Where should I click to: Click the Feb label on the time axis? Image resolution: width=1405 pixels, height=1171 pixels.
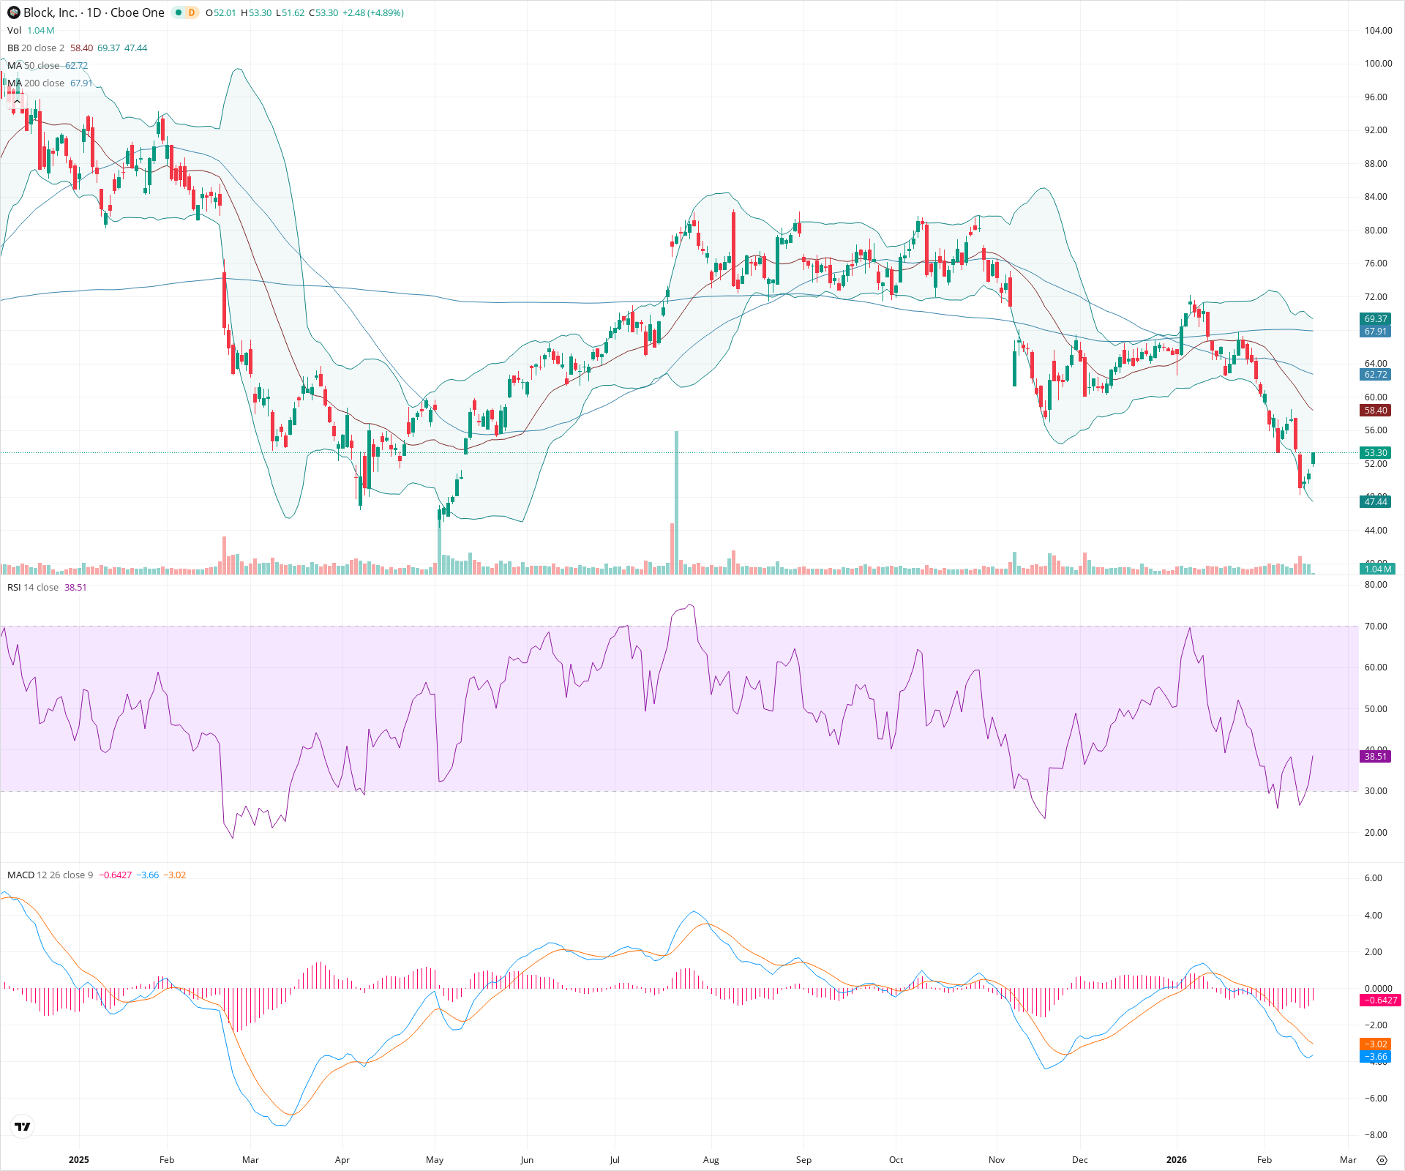point(167,1159)
